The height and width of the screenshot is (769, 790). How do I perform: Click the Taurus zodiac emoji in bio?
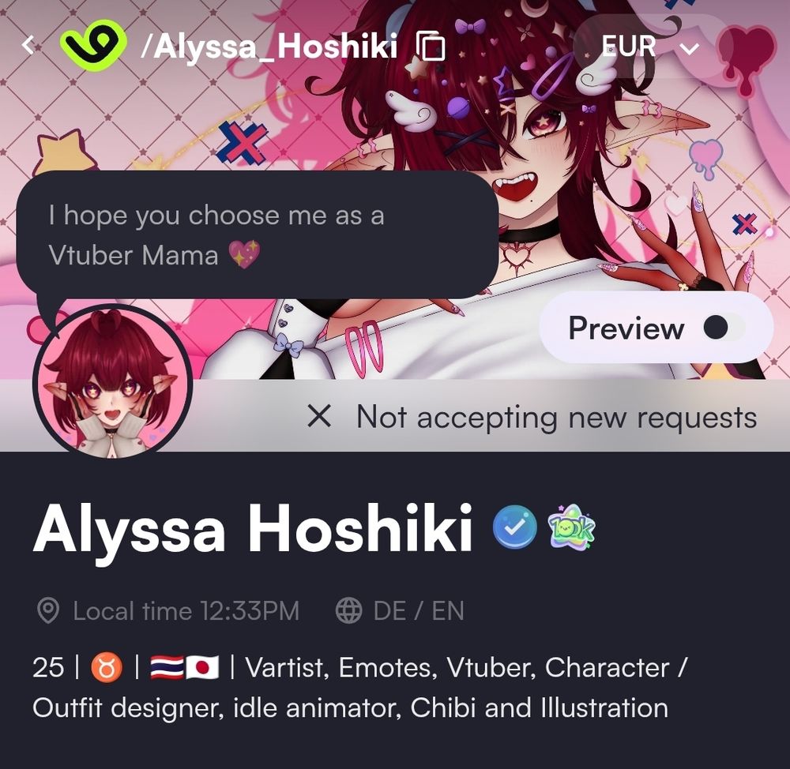pyautogui.click(x=107, y=668)
